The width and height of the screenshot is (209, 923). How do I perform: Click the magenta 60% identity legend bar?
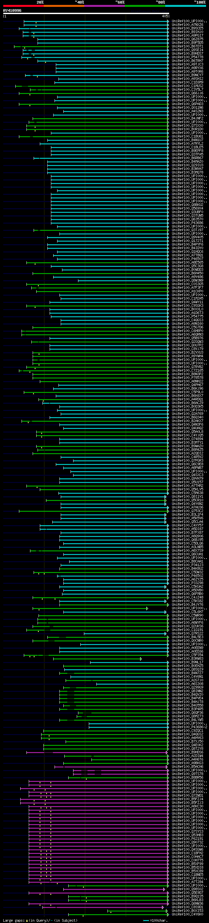[104, 6]
